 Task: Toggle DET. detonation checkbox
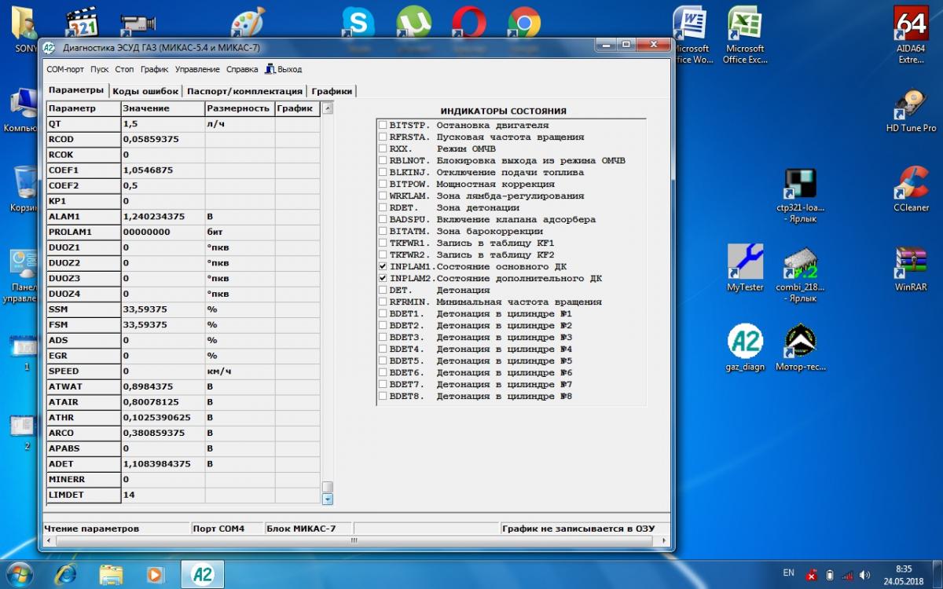click(383, 291)
